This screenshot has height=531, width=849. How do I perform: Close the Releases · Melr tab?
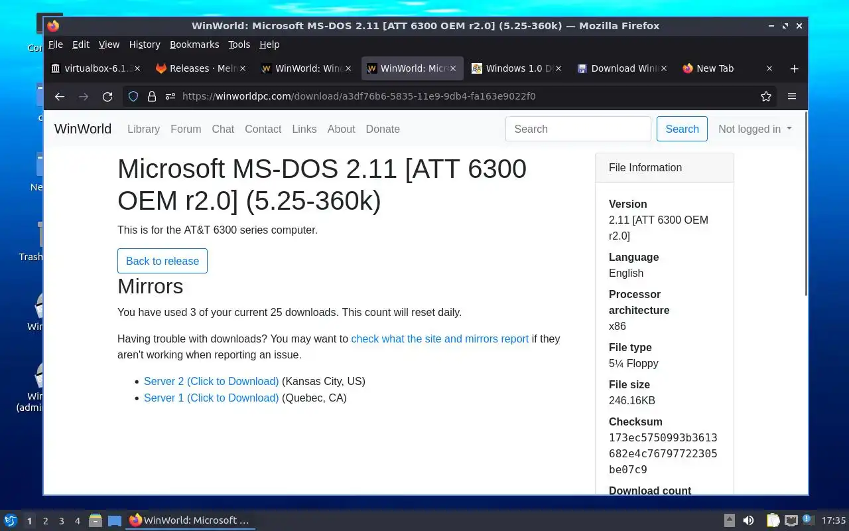[x=243, y=68]
